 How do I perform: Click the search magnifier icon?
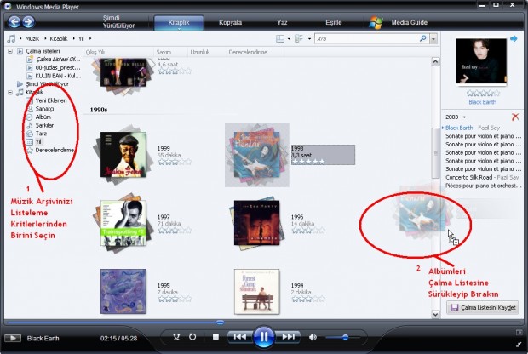point(423,38)
